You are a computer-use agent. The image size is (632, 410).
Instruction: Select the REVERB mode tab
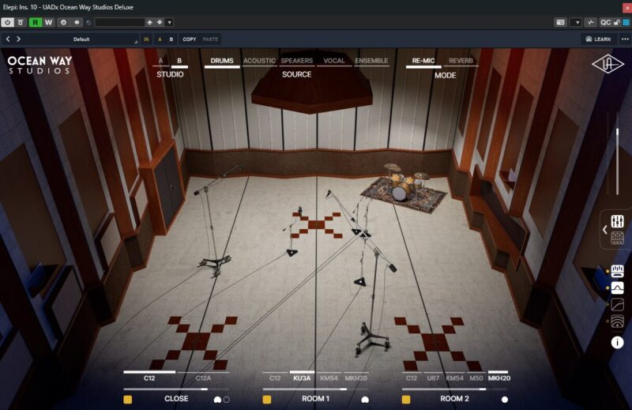(461, 61)
